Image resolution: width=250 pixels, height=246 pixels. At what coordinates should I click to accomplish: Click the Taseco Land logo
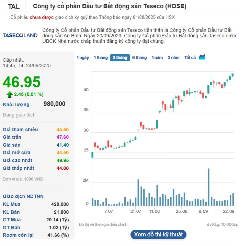pyautogui.click(x=20, y=36)
